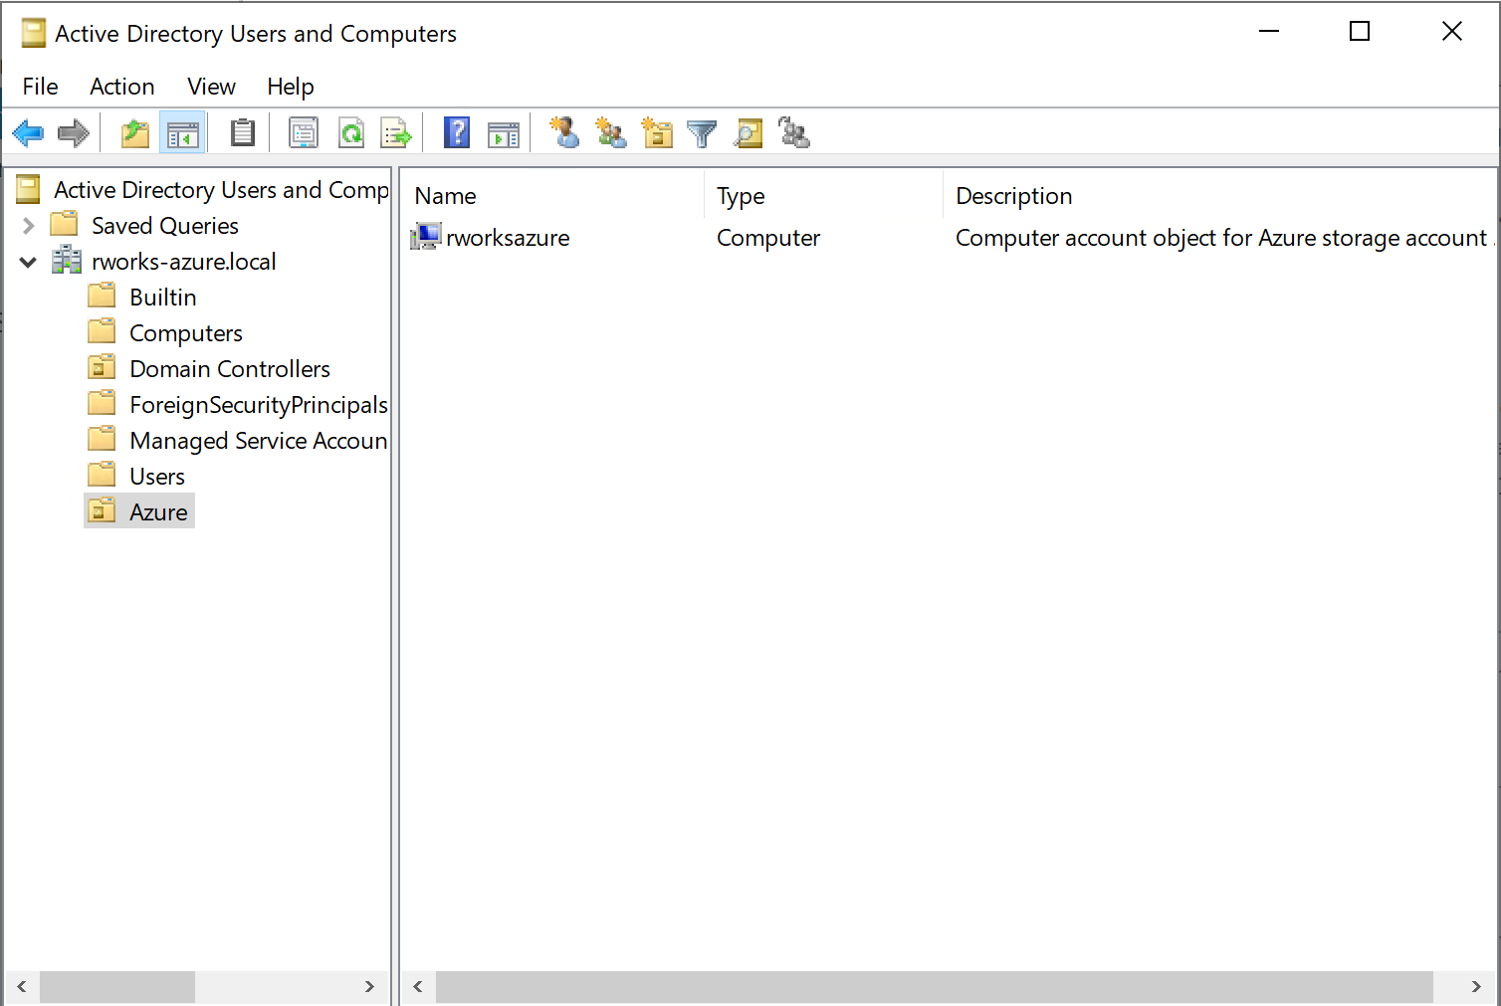Open Help with blue question mark icon
The image size is (1501, 1006).
pos(457,132)
